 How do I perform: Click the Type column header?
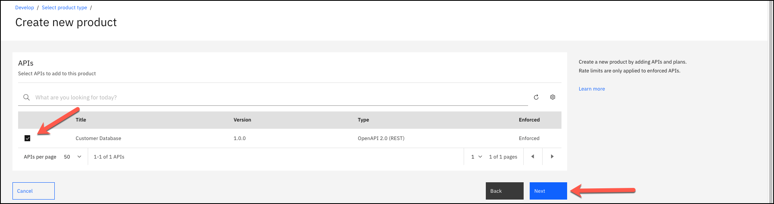point(363,120)
